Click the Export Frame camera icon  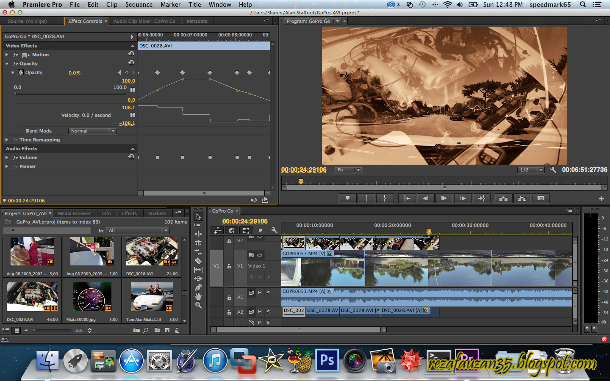click(x=541, y=198)
